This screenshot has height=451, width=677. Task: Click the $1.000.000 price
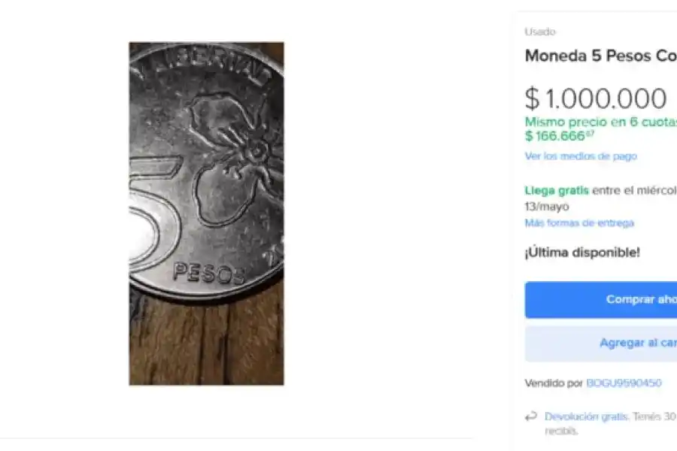596,99
